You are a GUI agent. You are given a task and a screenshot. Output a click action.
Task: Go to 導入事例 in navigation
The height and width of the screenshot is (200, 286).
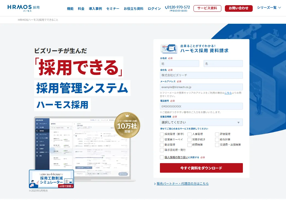click(x=95, y=8)
